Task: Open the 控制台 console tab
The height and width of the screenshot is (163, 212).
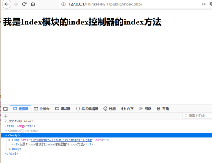Action: tap(42, 109)
